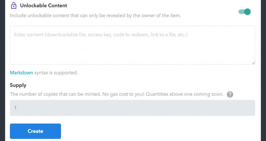Click the 'syntax is supported' text
Screen dimensions: 266x141
pyautogui.click(x=56, y=73)
